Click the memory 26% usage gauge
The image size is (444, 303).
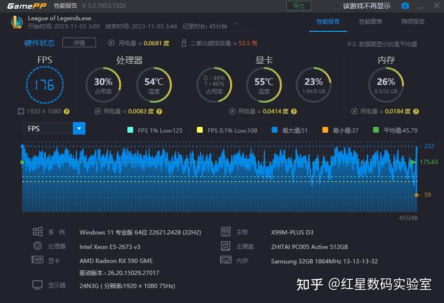(x=386, y=85)
